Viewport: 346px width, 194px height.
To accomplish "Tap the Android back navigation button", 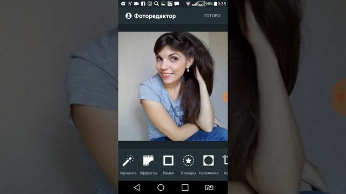I will click(x=137, y=188).
